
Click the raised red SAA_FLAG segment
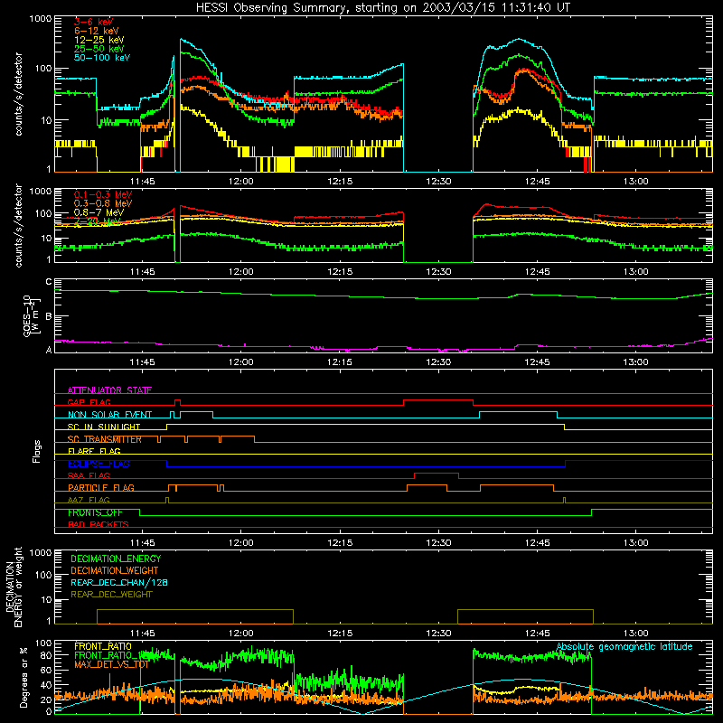point(437,473)
